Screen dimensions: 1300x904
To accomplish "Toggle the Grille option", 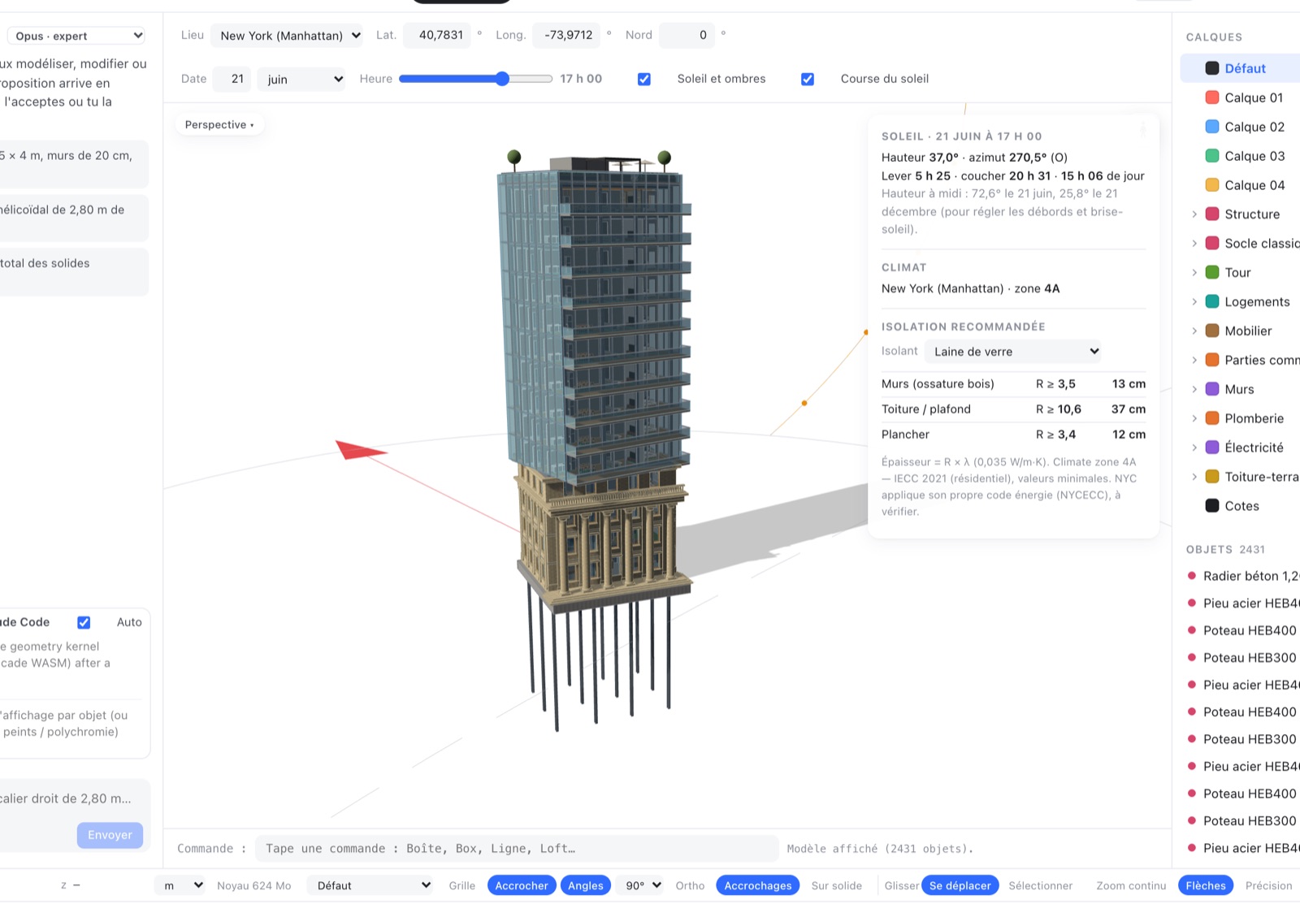I will (462, 885).
